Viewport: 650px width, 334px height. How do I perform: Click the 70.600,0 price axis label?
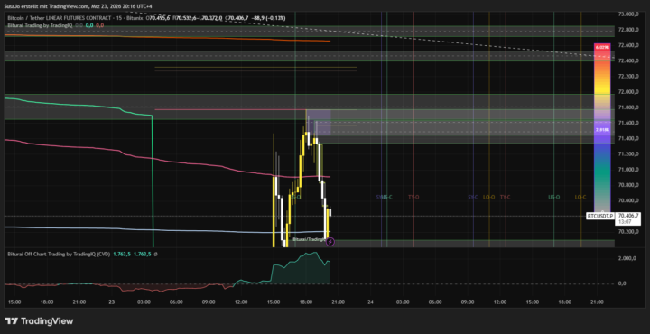pyautogui.click(x=628, y=200)
